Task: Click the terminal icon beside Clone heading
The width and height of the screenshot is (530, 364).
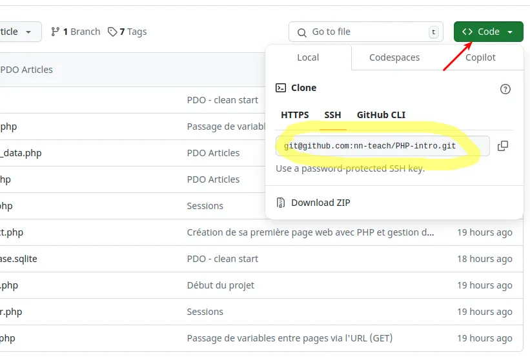Action: point(281,88)
